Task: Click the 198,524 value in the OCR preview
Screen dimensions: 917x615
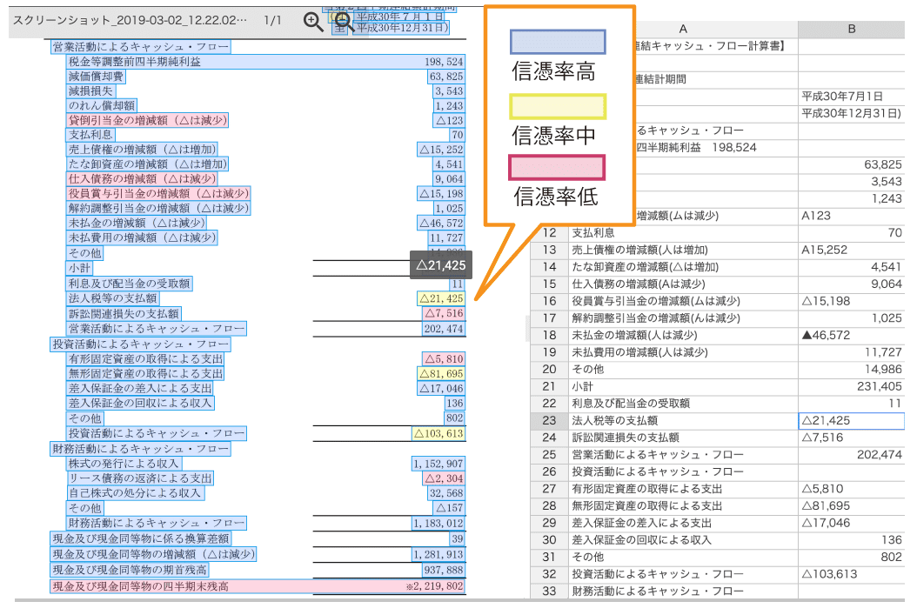Action: [x=444, y=62]
